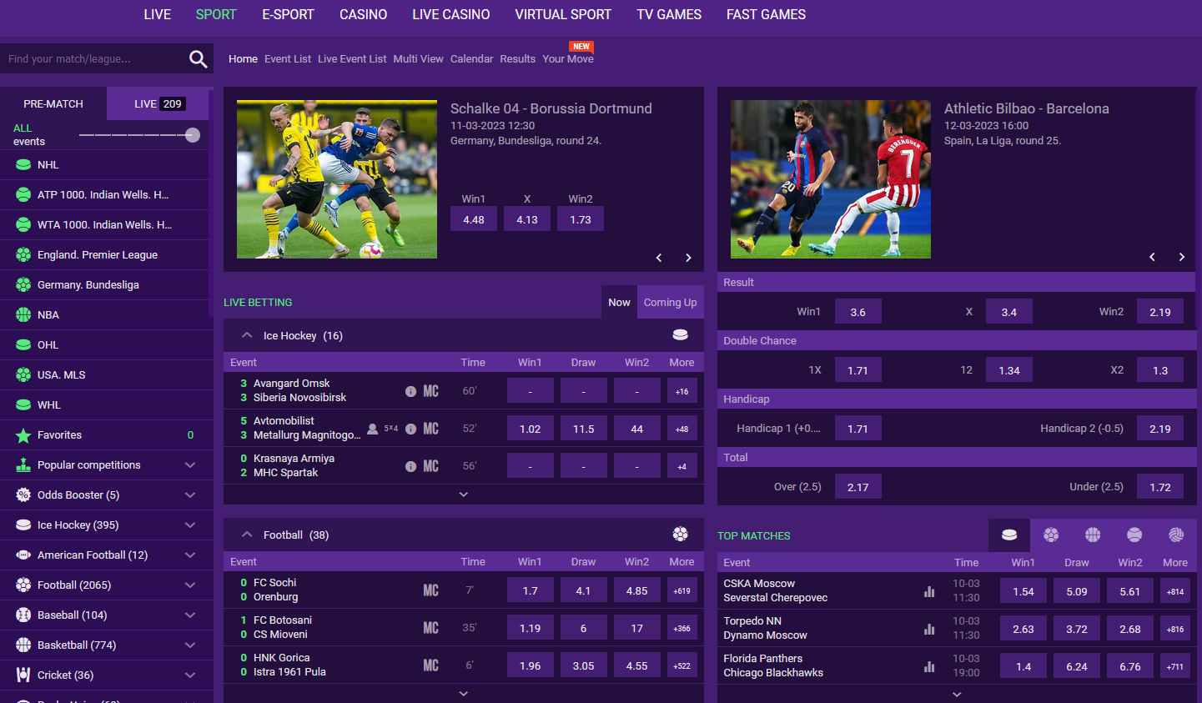Show Now live betting events

coord(619,303)
